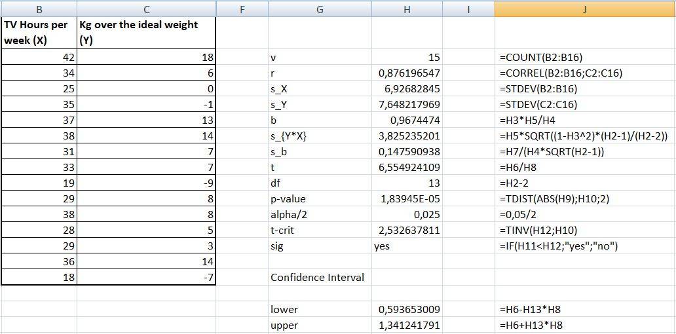Select column B header
The width and height of the screenshot is (676, 334).
39,9
